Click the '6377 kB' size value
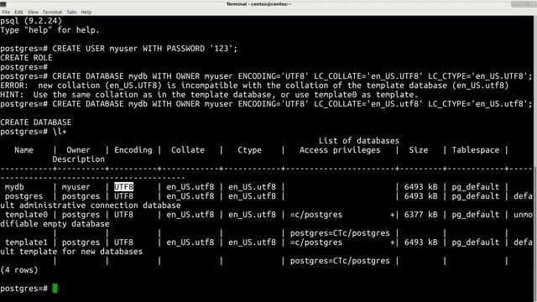The height and width of the screenshot is (302, 537). click(421, 215)
